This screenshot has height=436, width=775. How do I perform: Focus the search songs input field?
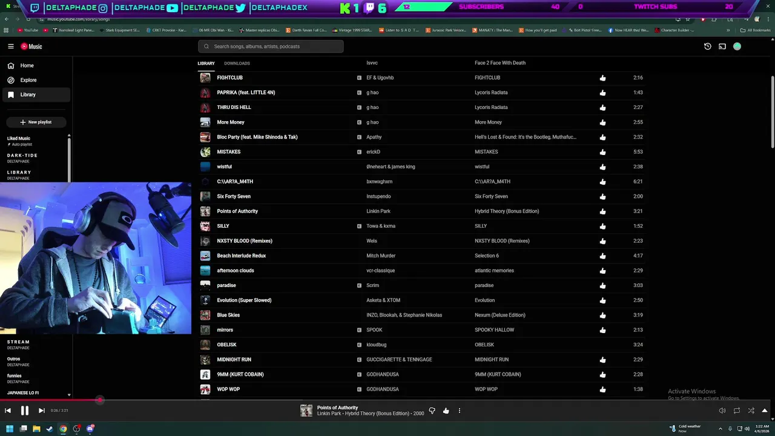coord(271,46)
